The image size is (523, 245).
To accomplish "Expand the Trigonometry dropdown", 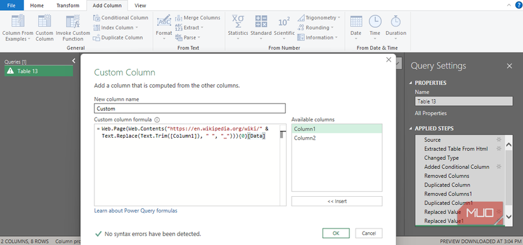I will 339,18.
